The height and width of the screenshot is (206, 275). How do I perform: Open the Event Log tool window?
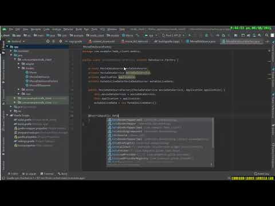tap(262, 174)
